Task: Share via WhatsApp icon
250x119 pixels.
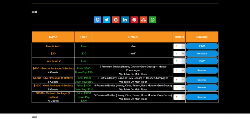Action: [x=152, y=20]
